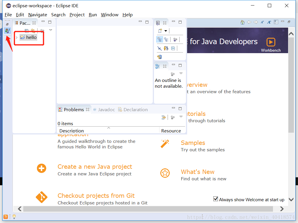
Task: Minimize the Package Explorer view
Action: point(43,21)
